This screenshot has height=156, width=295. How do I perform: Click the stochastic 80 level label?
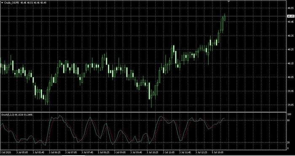[289, 120]
